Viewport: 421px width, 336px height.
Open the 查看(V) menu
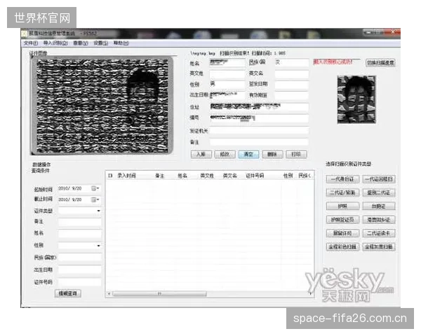81,43
